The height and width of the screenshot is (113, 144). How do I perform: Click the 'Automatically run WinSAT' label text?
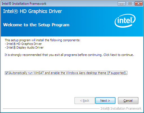[68, 73]
